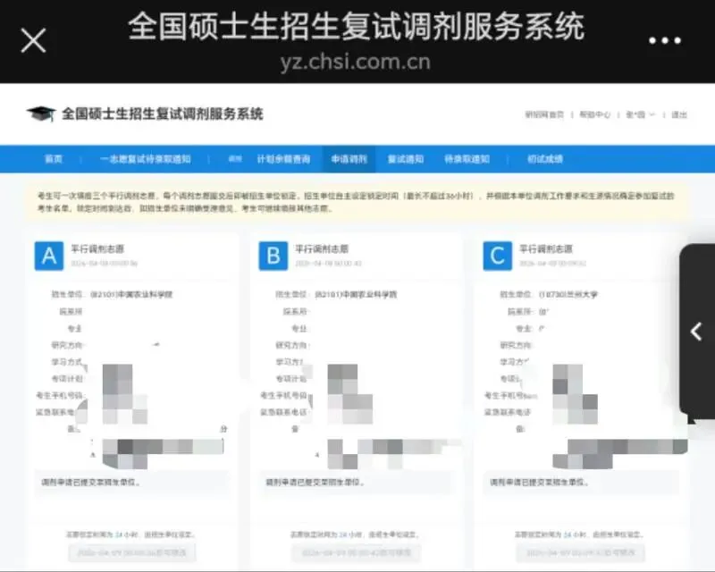Click 平行调剂志愿 title in card B
Viewport: 715px width, 572px height.
[x=322, y=249]
